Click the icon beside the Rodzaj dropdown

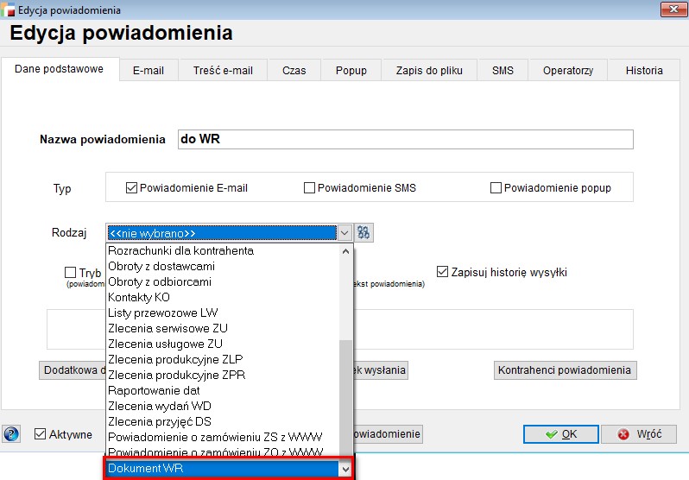pos(363,232)
